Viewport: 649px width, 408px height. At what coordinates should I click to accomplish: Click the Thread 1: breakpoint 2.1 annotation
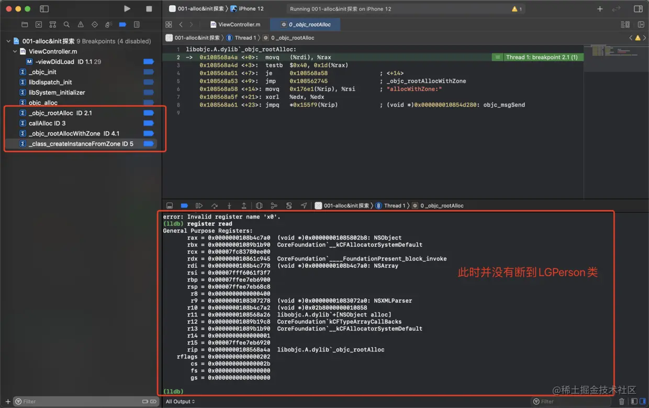coord(538,57)
